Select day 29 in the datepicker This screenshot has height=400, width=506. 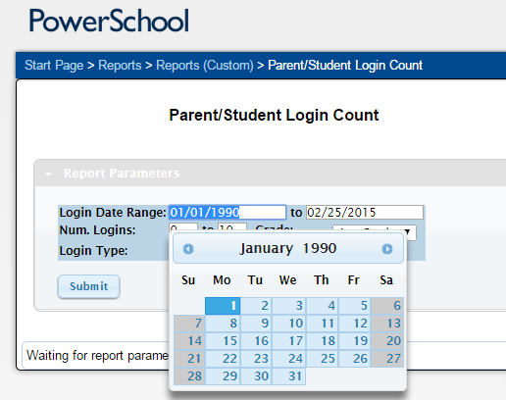pyautogui.click(x=223, y=376)
